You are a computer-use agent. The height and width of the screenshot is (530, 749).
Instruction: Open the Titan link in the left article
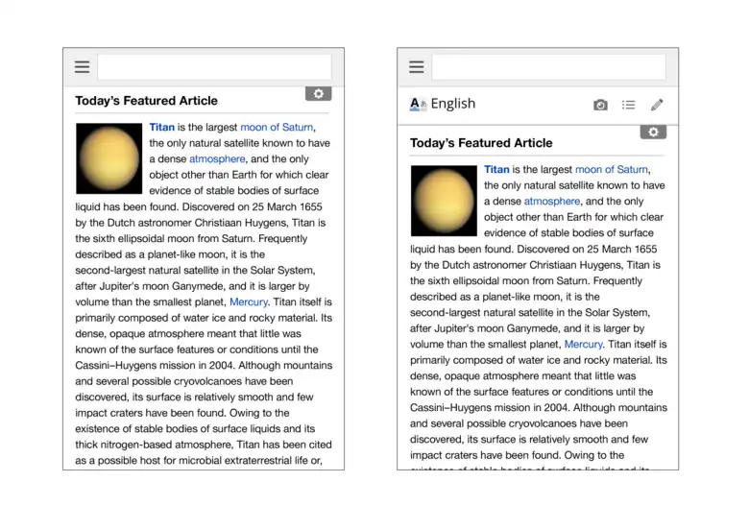tap(162, 127)
